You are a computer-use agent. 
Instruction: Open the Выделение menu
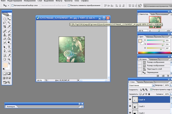click(x=49, y=1)
